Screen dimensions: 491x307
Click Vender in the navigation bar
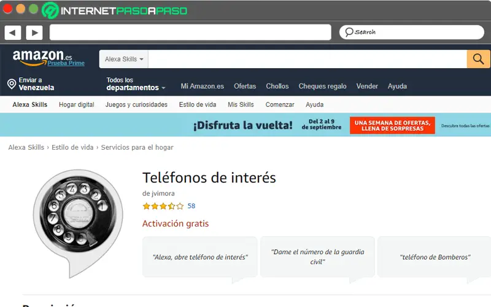pyautogui.click(x=367, y=86)
